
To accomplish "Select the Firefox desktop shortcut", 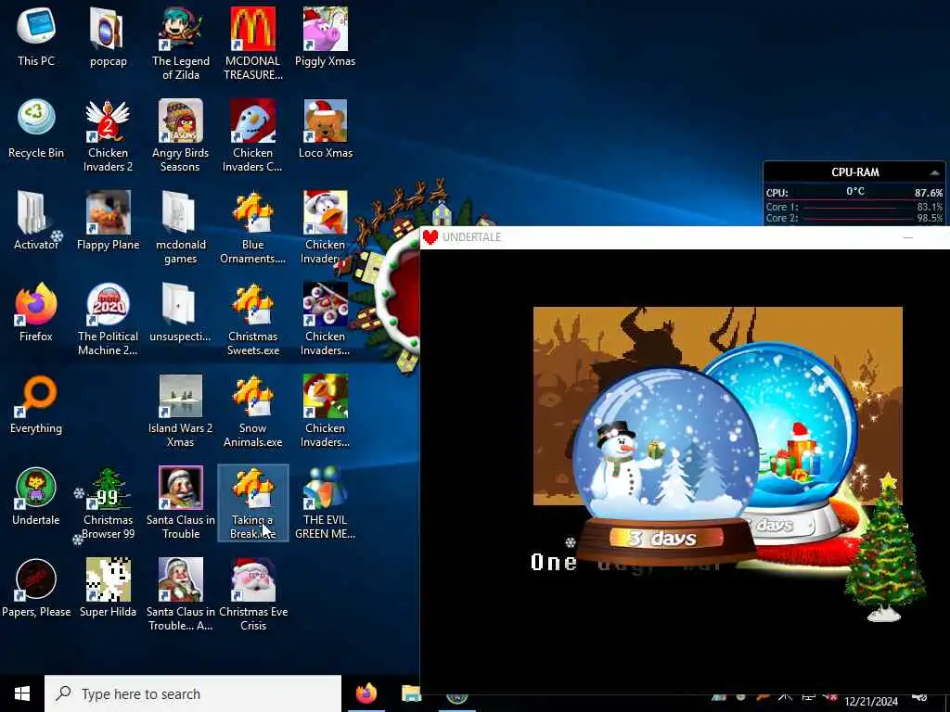I will 36,312.
